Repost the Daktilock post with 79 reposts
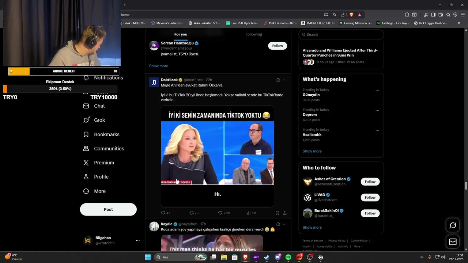Image resolution: width=468 pixels, height=263 pixels. (x=194, y=213)
